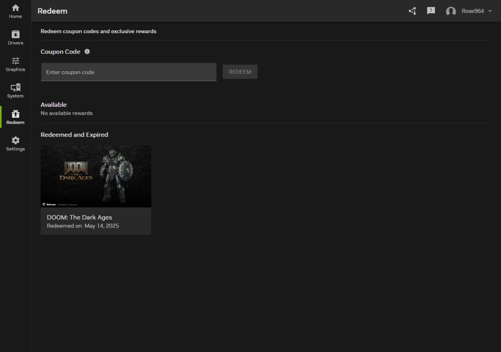Click the Enter coupon code field
Viewport: 501px width, 352px height.
(129, 72)
